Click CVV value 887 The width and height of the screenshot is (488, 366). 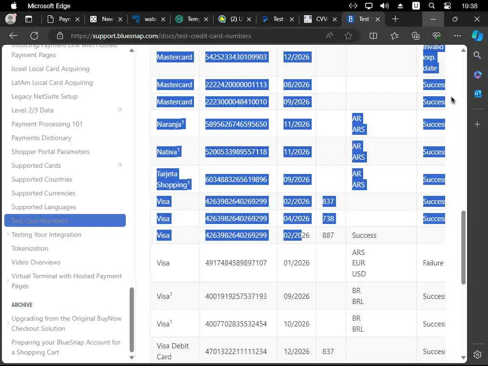coord(328,235)
